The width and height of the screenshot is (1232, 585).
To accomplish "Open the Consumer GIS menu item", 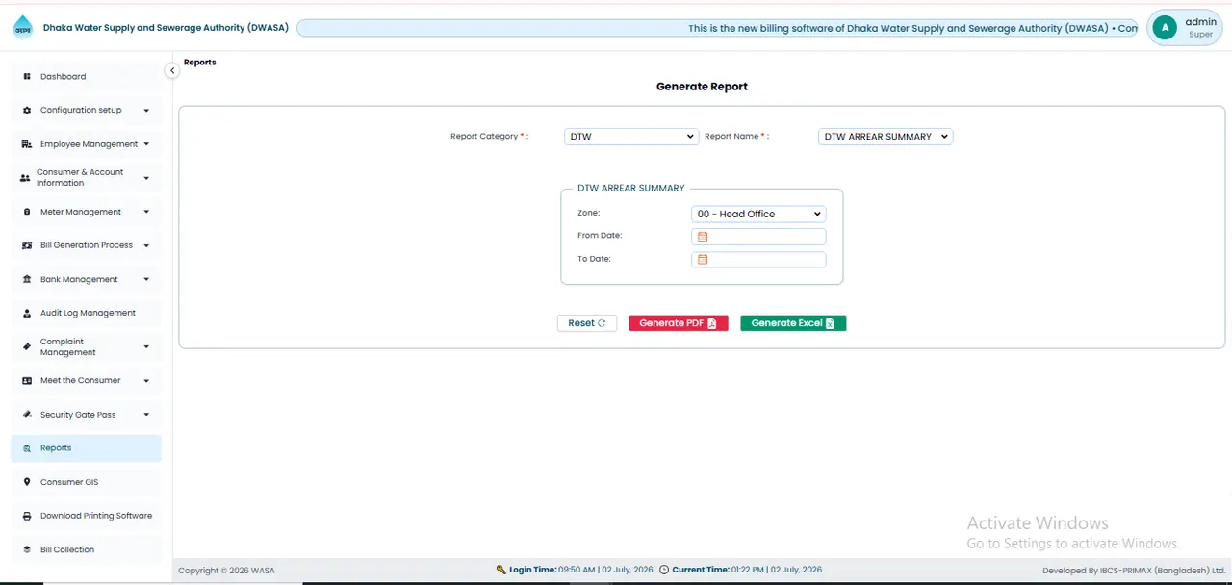I will coord(87,482).
